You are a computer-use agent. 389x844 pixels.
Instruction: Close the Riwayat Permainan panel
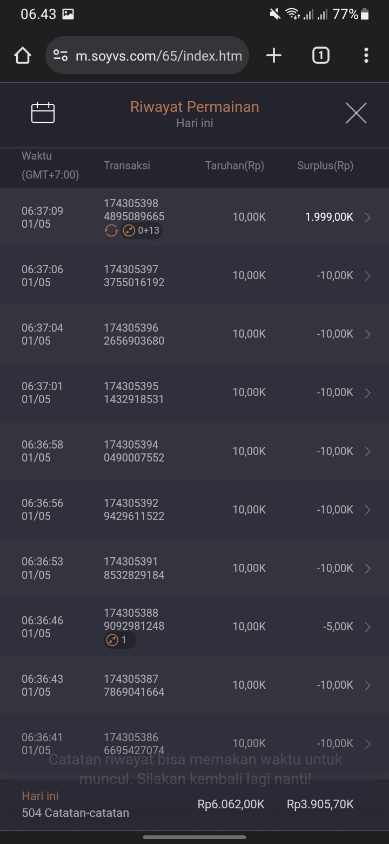356,113
